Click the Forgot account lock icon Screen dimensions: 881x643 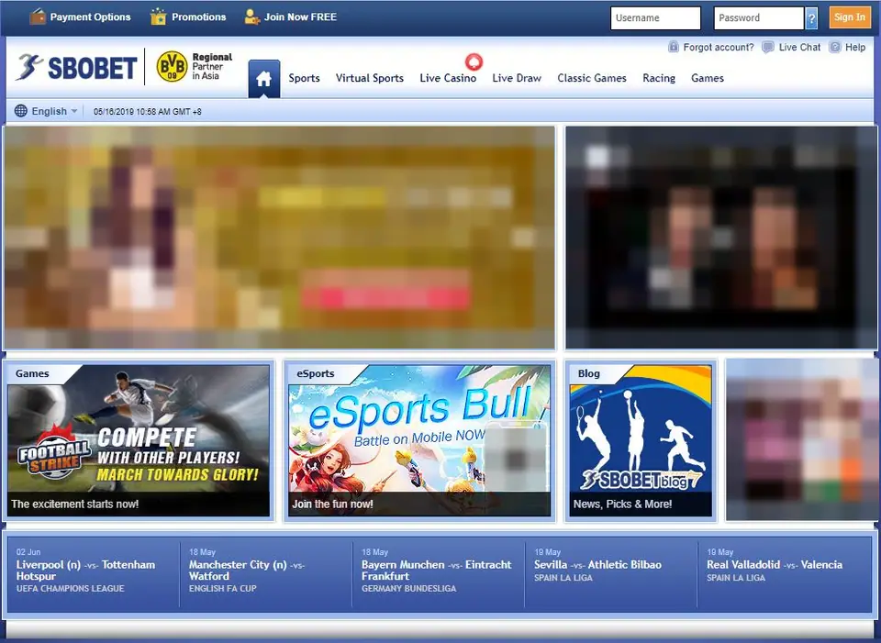(673, 47)
